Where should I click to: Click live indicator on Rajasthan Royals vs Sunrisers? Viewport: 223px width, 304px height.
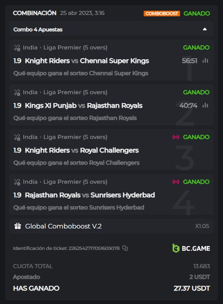pyautogui.click(x=176, y=182)
